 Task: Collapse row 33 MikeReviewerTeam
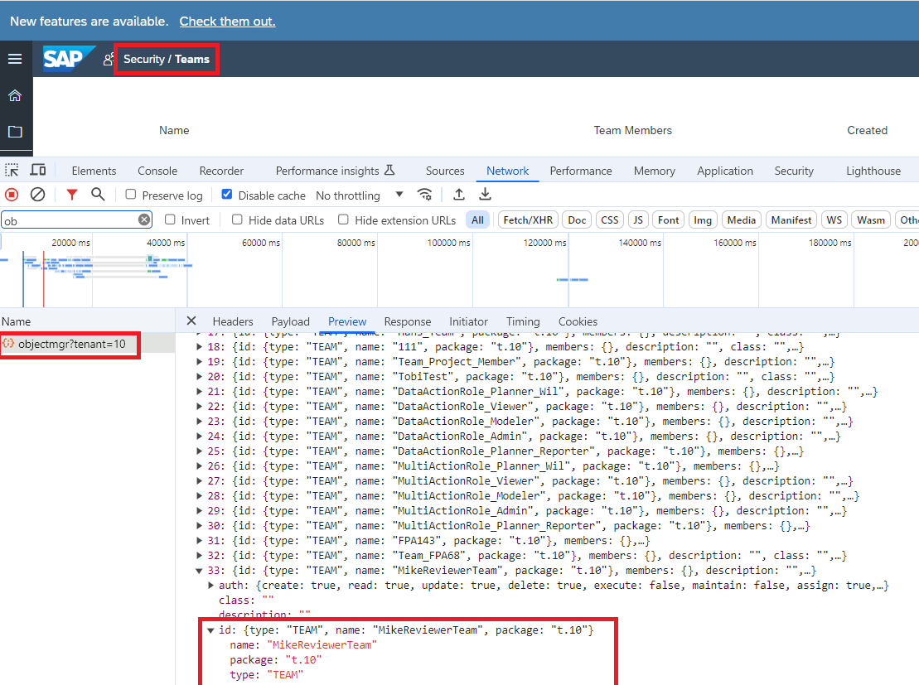coord(199,571)
